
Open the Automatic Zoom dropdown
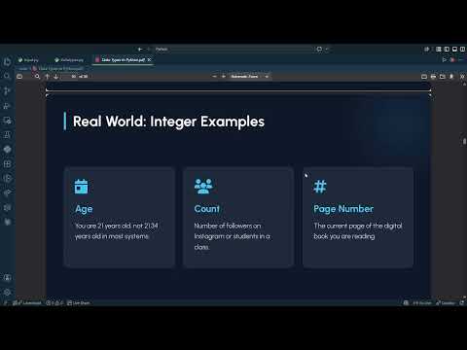click(x=249, y=77)
